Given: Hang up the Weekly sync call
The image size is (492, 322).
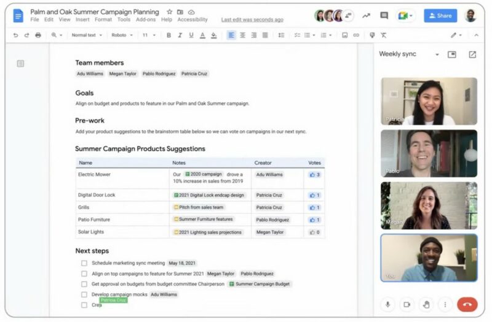Looking at the screenshot, I should pyautogui.click(x=467, y=304).
